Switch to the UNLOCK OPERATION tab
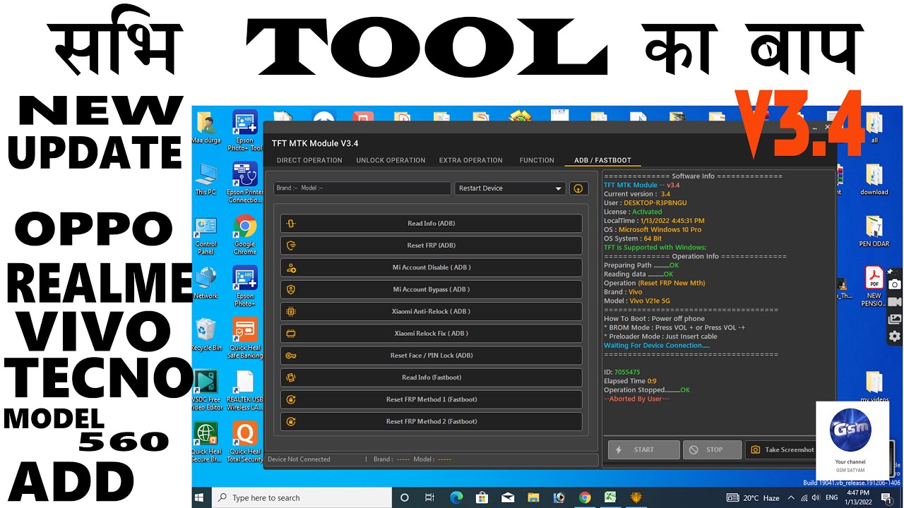This screenshot has width=904, height=508. click(391, 160)
